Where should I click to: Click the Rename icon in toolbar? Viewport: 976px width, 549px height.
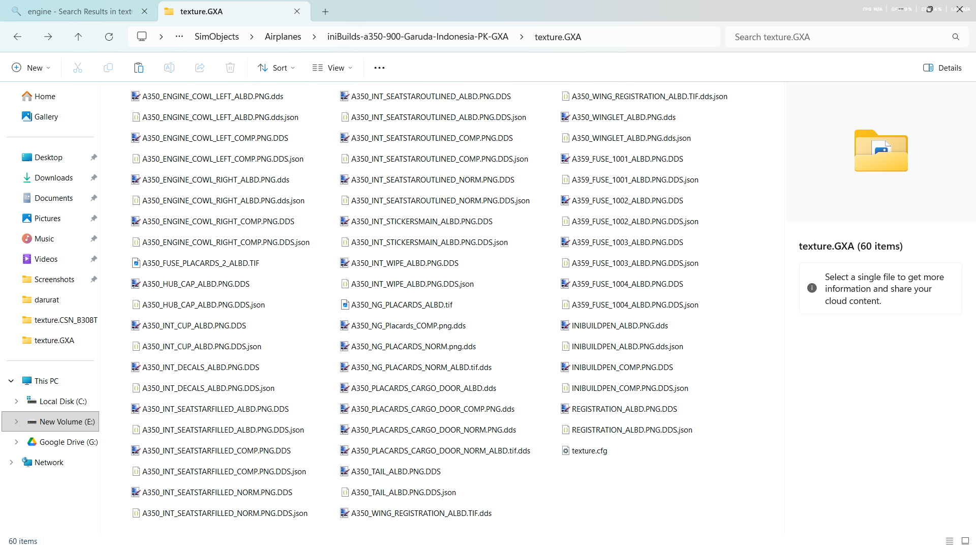[169, 68]
